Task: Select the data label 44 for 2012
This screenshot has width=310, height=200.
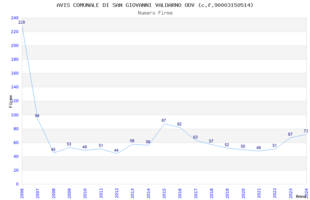Action: [116, 150]
